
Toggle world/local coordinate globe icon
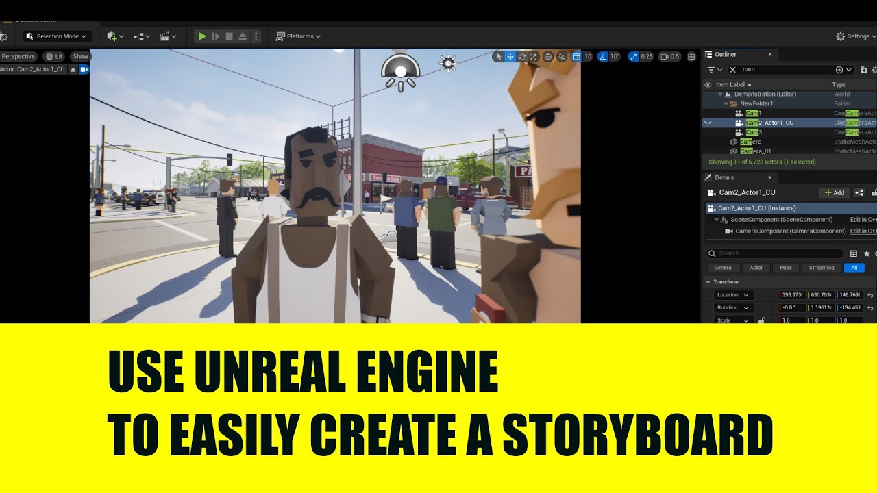point(548,56)
